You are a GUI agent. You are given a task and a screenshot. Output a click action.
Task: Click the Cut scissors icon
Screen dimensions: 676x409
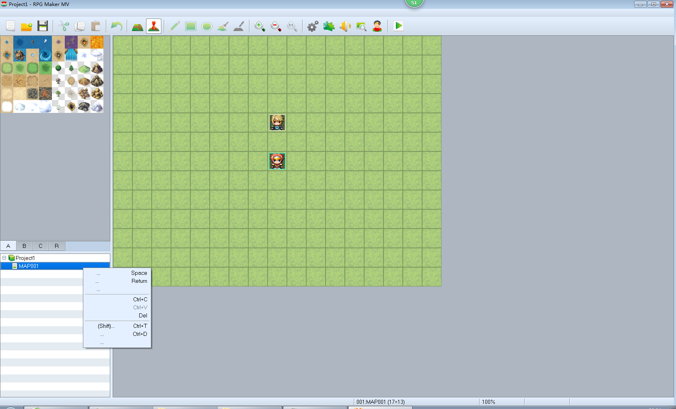[64, 26]
